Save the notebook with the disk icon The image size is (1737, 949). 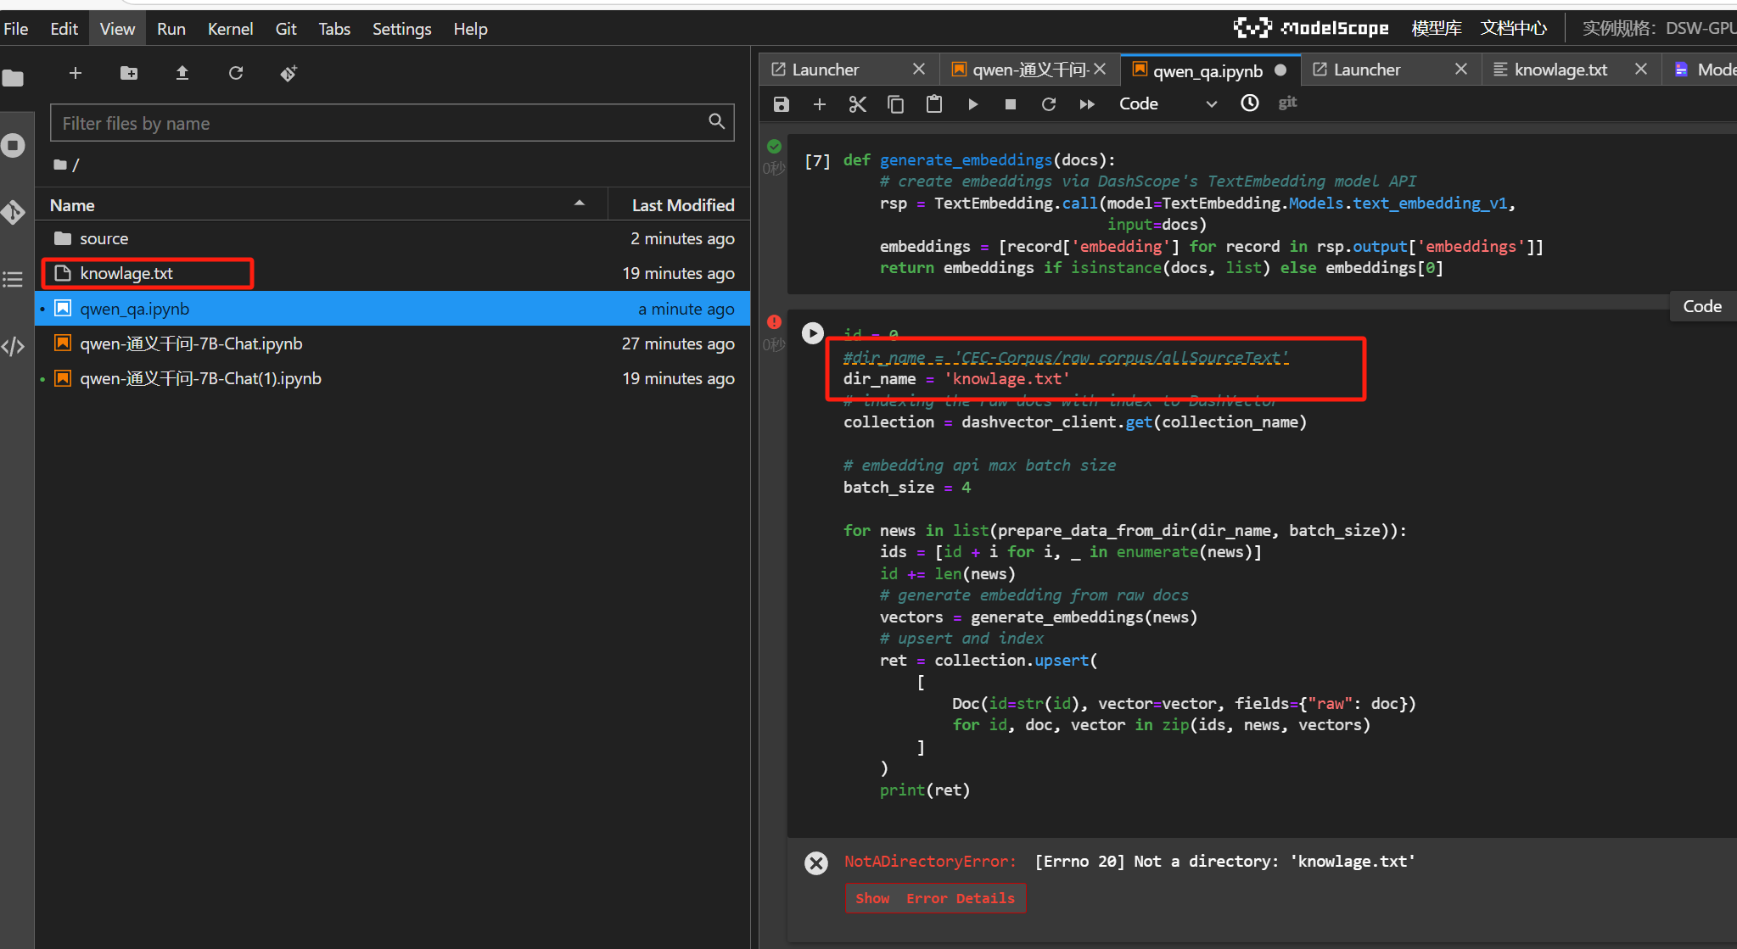pyautogui.click(x=782, y=103)
